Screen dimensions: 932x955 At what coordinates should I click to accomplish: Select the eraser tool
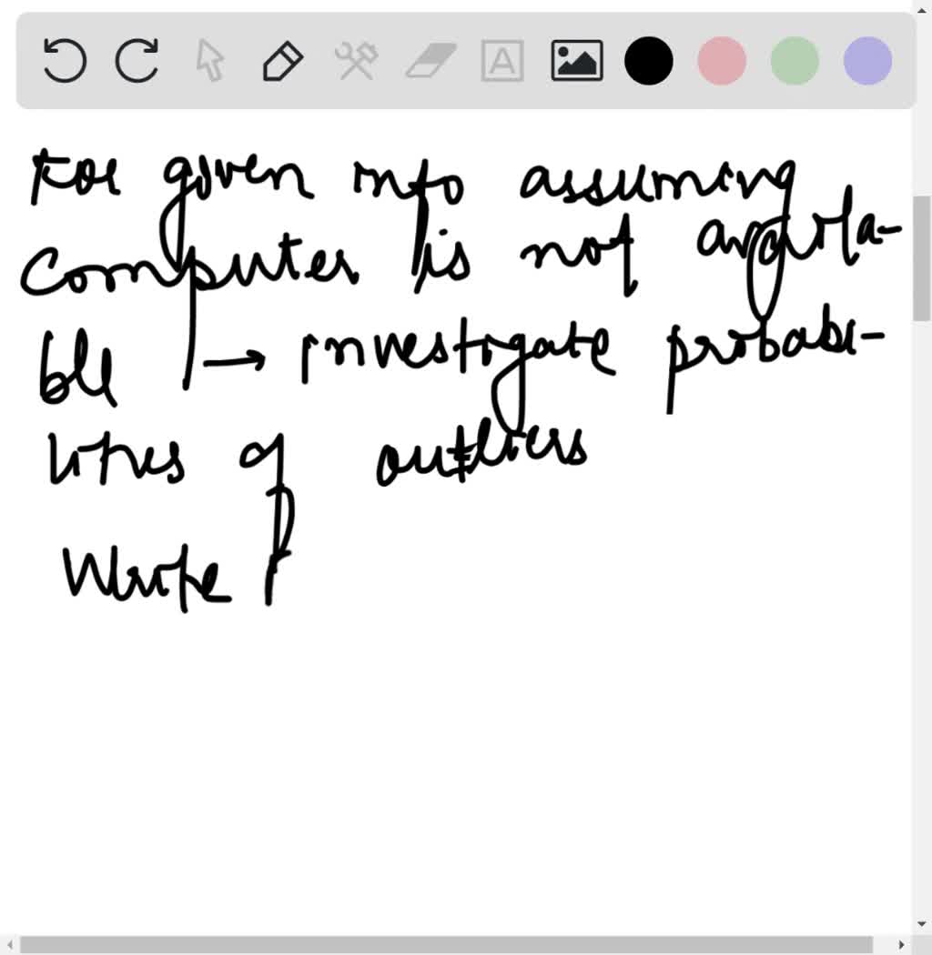click(431, 60)
